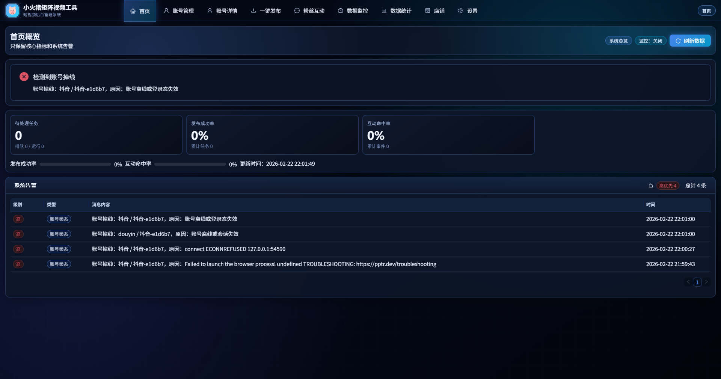Toggle the 监控: 关闭 monitoring tag
The height and width of the screenshot is (379, 721).
pos(650,41)
